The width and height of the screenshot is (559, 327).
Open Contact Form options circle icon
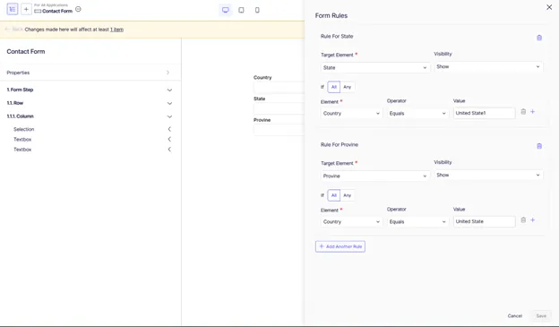click(x=78, y=9)
